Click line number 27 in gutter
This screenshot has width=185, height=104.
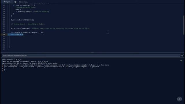[x=4, y=28]
